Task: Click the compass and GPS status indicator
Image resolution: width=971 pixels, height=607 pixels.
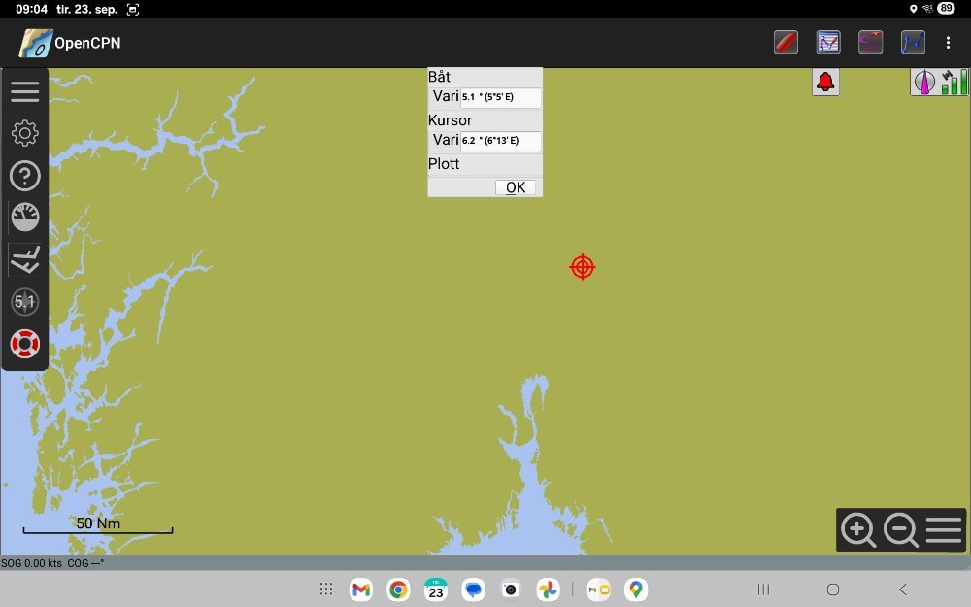Action: point(939,83)
